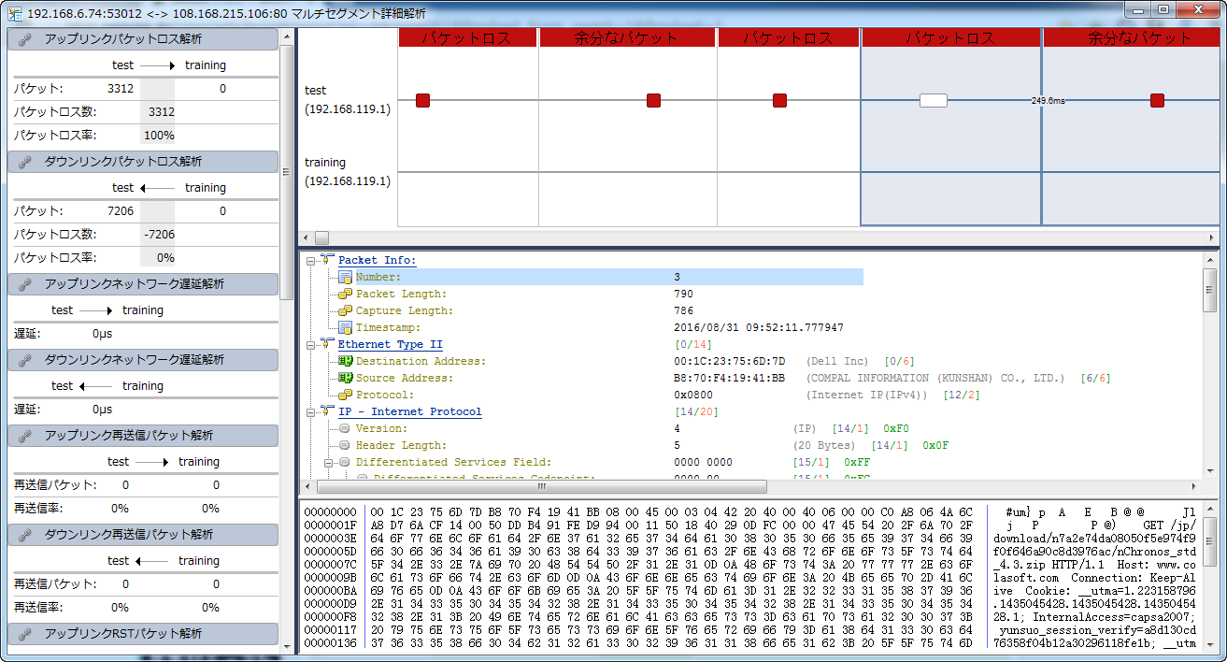This screenshot has height=662, width=1227.
Task: Select the white packet marker on timeline
Action: point(933,100)
